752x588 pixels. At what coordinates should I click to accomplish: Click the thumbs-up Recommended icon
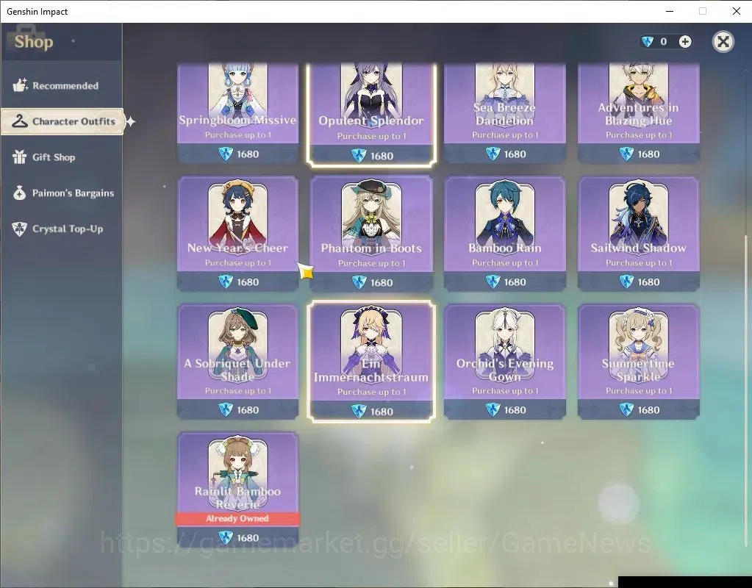click(20, 85)
